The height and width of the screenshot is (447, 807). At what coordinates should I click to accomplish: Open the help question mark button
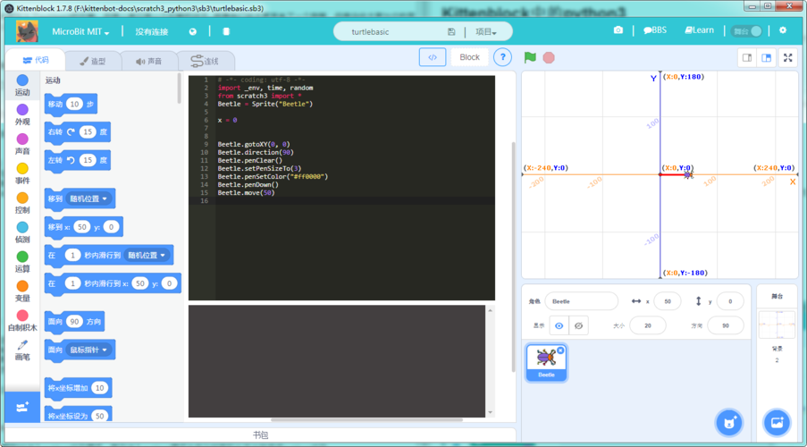click(x=503, y=57)
